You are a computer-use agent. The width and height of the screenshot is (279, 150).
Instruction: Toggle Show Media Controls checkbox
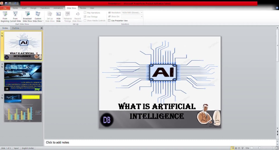tap(85, 20)
